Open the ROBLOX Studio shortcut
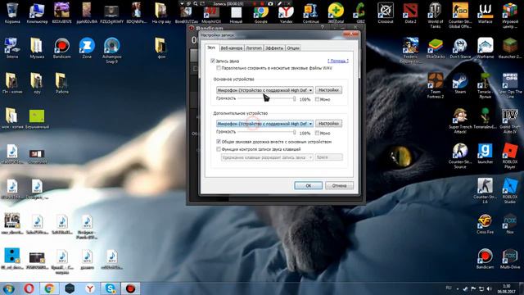Screen dimensions: 524x295 (509, 191)
